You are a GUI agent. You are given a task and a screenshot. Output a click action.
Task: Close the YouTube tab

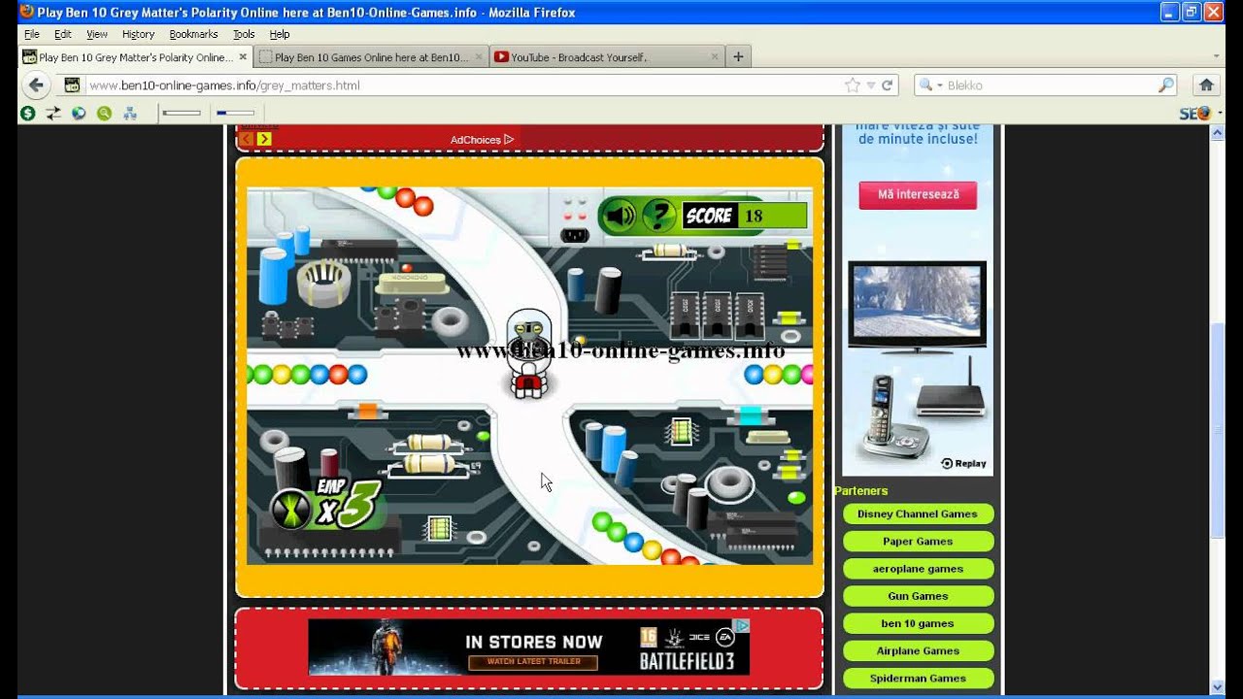pyautogui.click(x=715, y=57)
